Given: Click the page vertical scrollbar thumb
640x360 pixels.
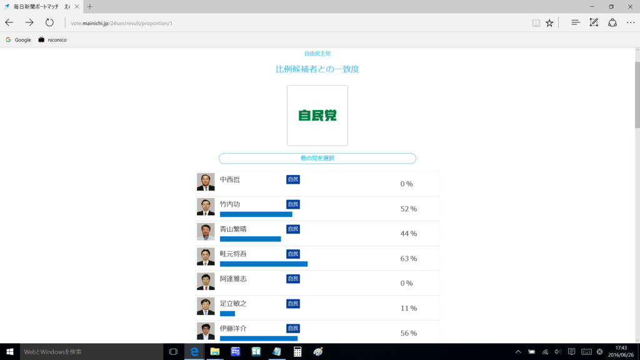Looking at the screenshot, I should coord(637,95).
